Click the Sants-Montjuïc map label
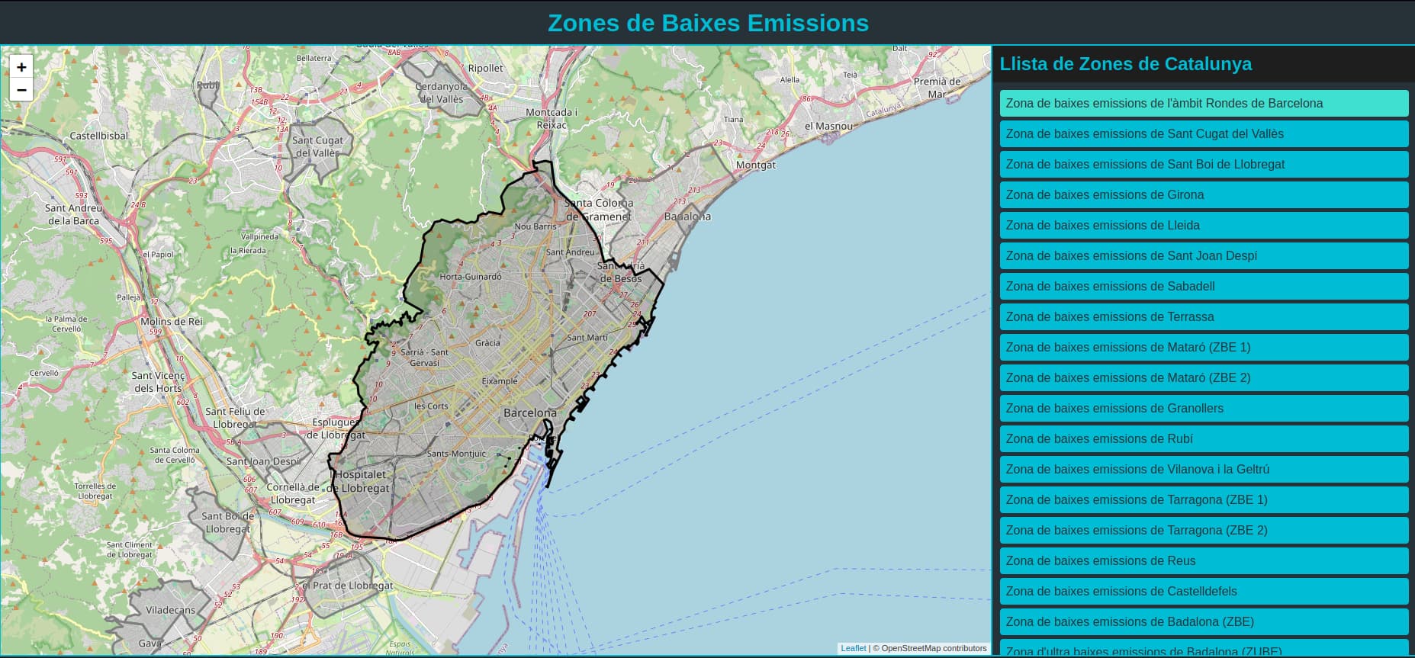The width and height of the screenshot is (1415, 658). pos(456,454)
